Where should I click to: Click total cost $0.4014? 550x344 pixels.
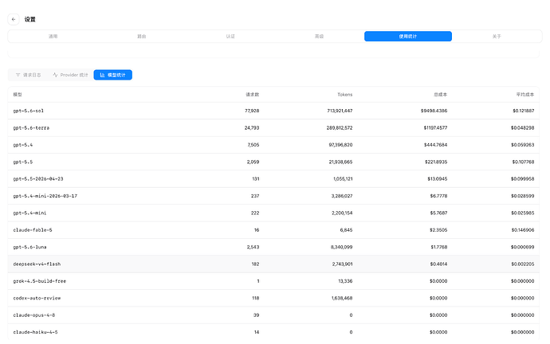pos(439,264)
